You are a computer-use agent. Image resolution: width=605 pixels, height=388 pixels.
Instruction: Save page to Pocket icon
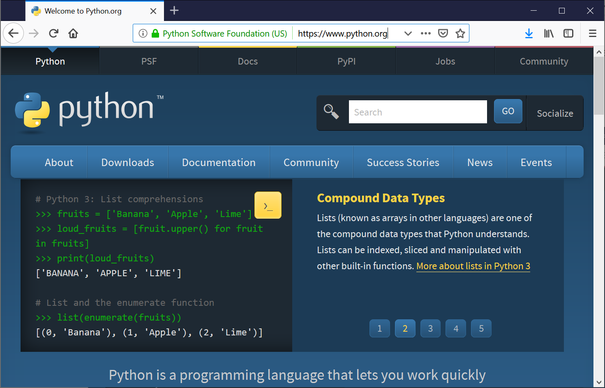443,33
